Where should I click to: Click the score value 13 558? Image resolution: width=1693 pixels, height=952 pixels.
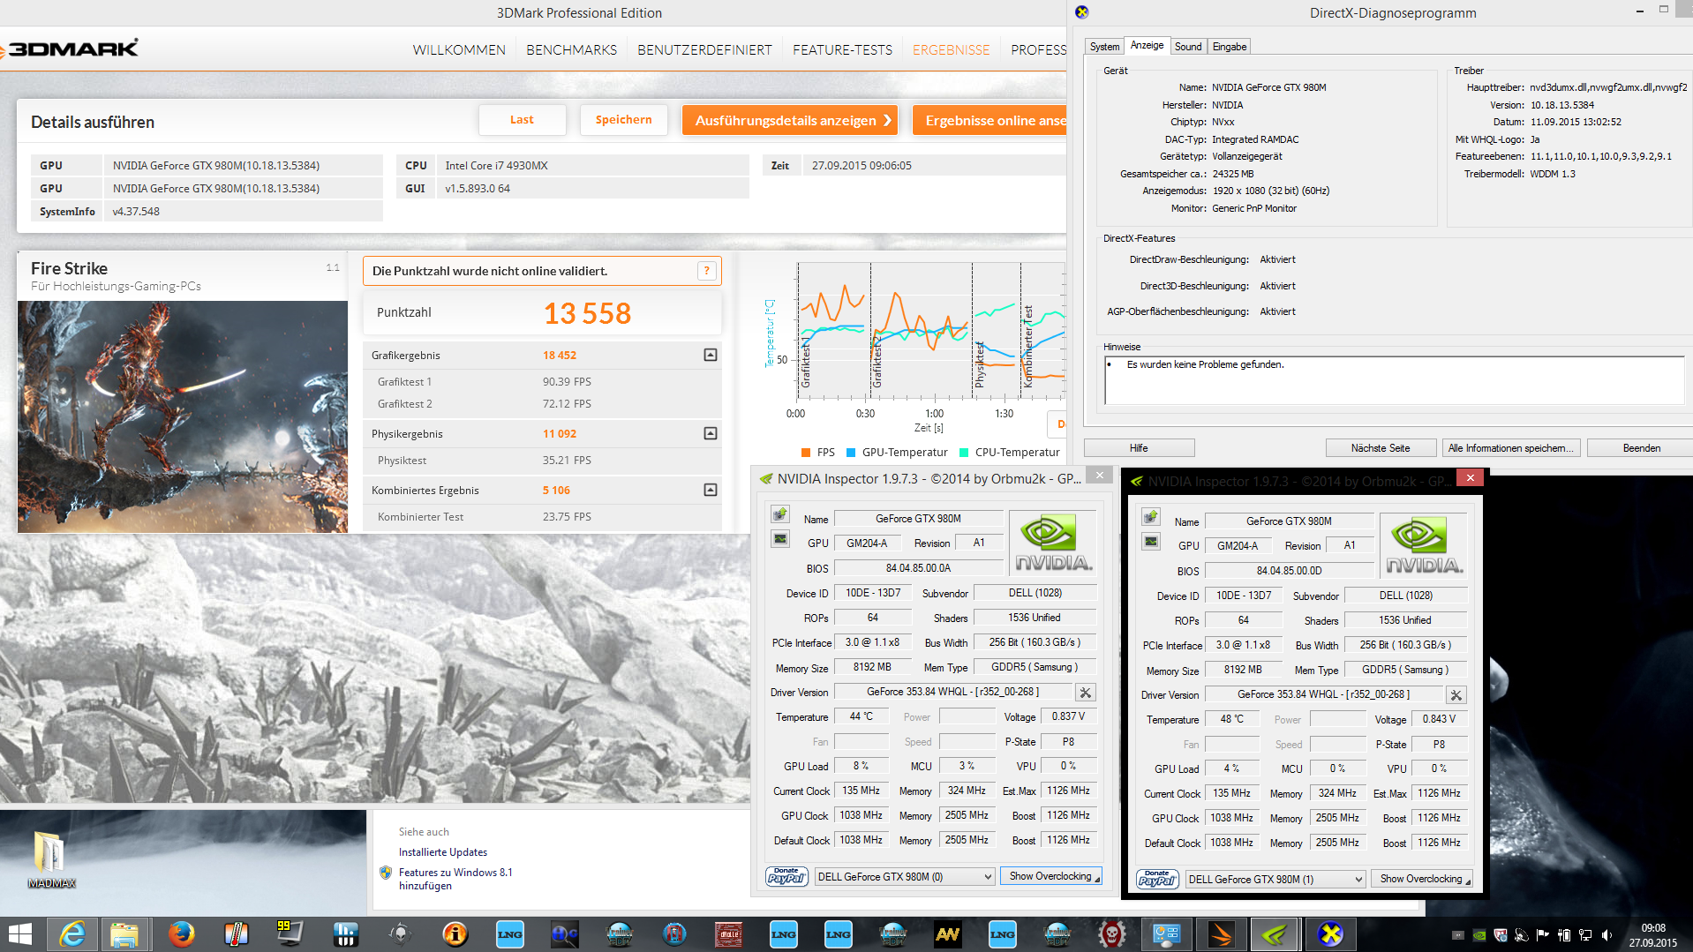click(587, 313)
